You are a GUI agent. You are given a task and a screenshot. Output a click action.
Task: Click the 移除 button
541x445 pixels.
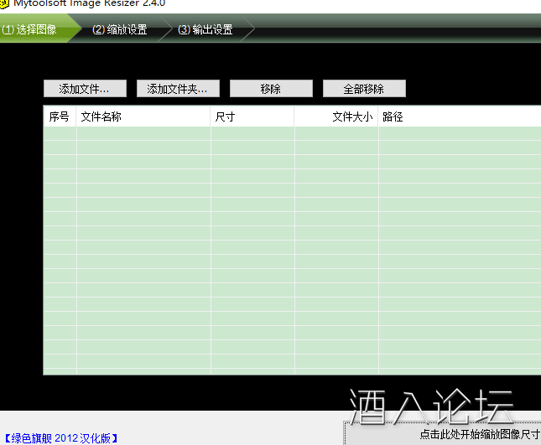click(x=271, y=89)
